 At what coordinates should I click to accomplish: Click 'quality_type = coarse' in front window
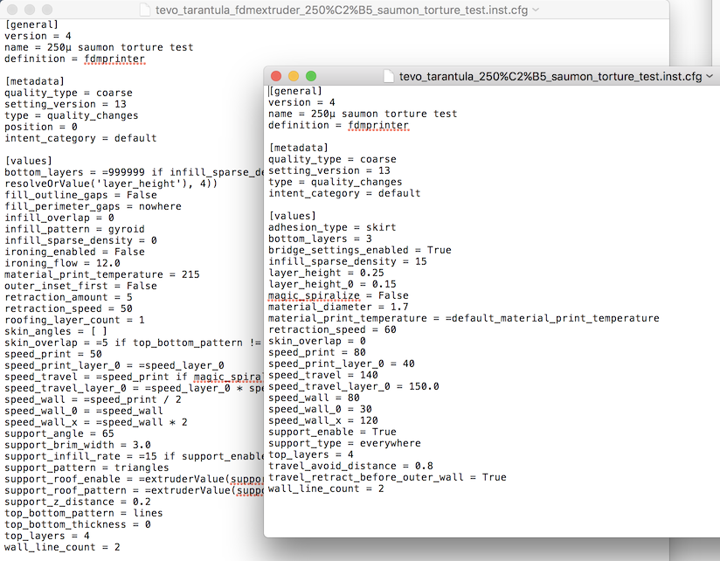(x=332, y=159)
